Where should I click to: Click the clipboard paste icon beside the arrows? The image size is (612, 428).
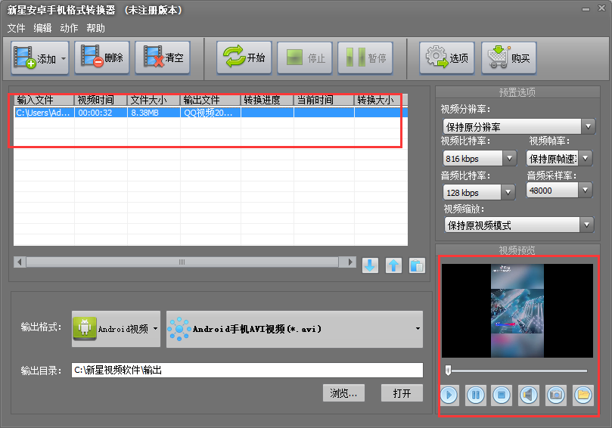417,265
